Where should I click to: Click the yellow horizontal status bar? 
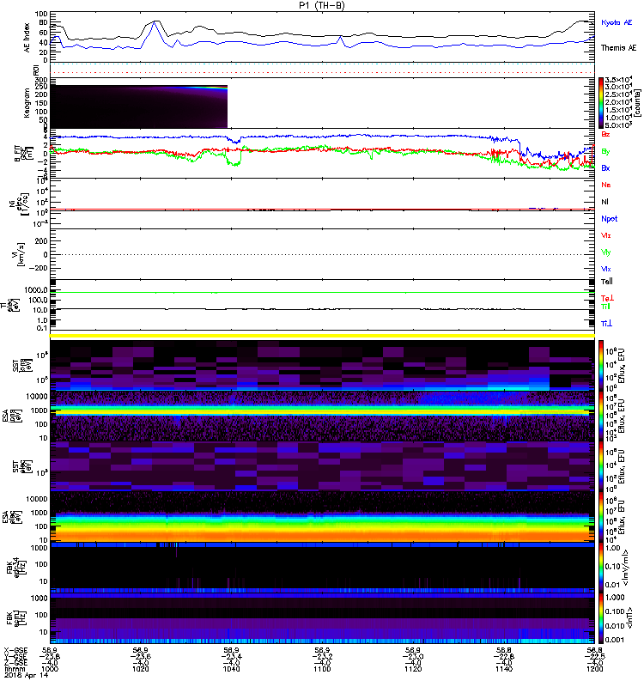[x=322, y=336]
